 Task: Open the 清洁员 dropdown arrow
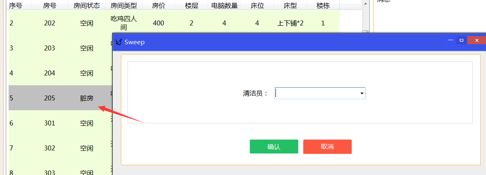pyautogui.click(x=362, y=93)
